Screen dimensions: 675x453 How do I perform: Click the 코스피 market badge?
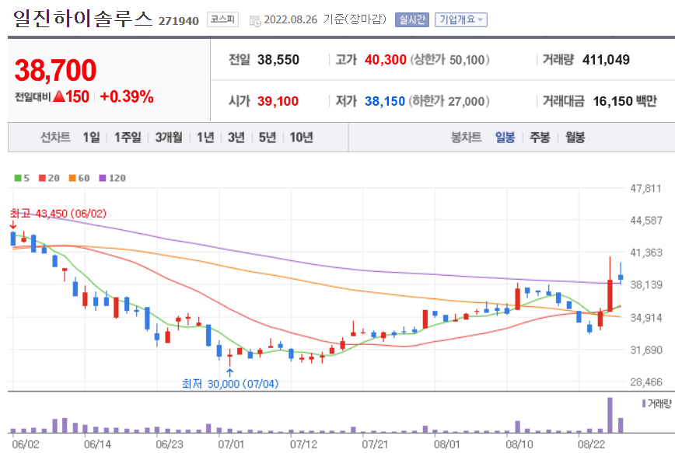[222, 19]
